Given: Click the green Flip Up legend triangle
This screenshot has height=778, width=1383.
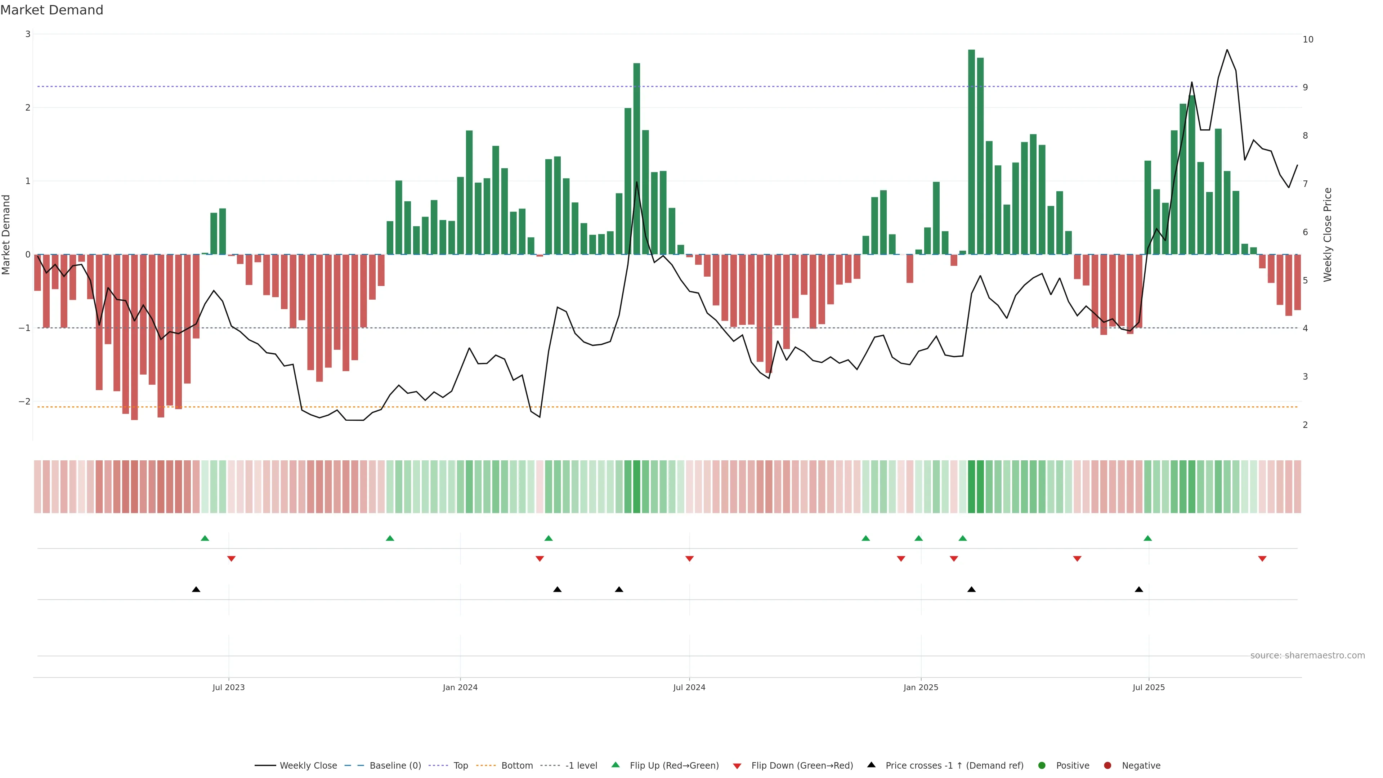Looking at the screenshot, I should pos(616,765).
